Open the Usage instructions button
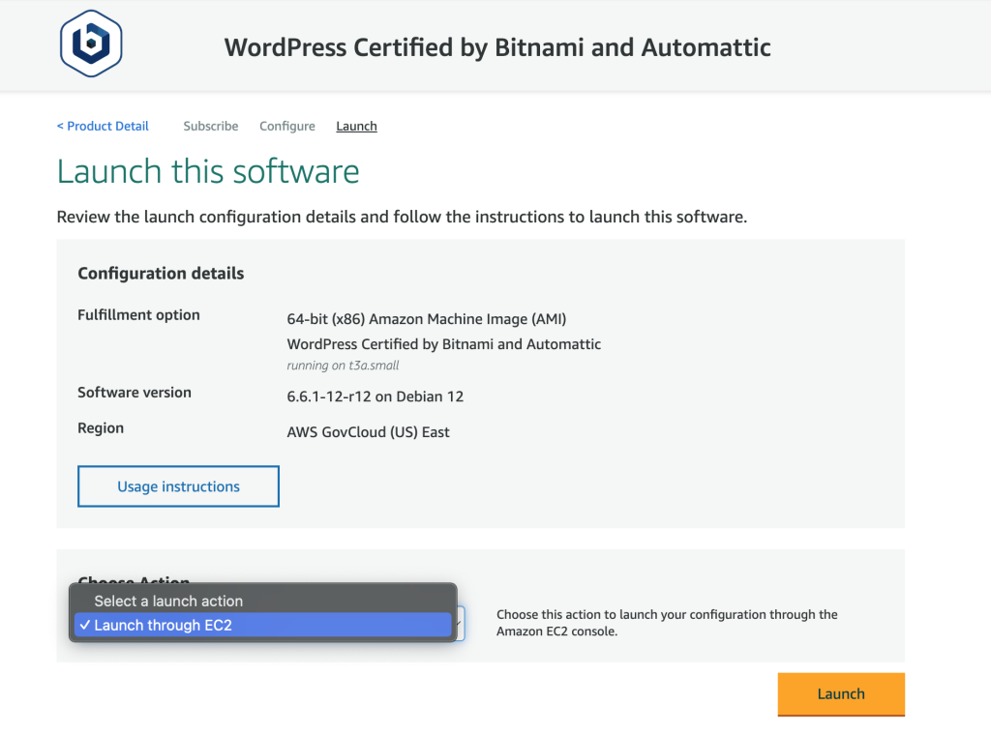The image size is (991, 734). [178, 486]
